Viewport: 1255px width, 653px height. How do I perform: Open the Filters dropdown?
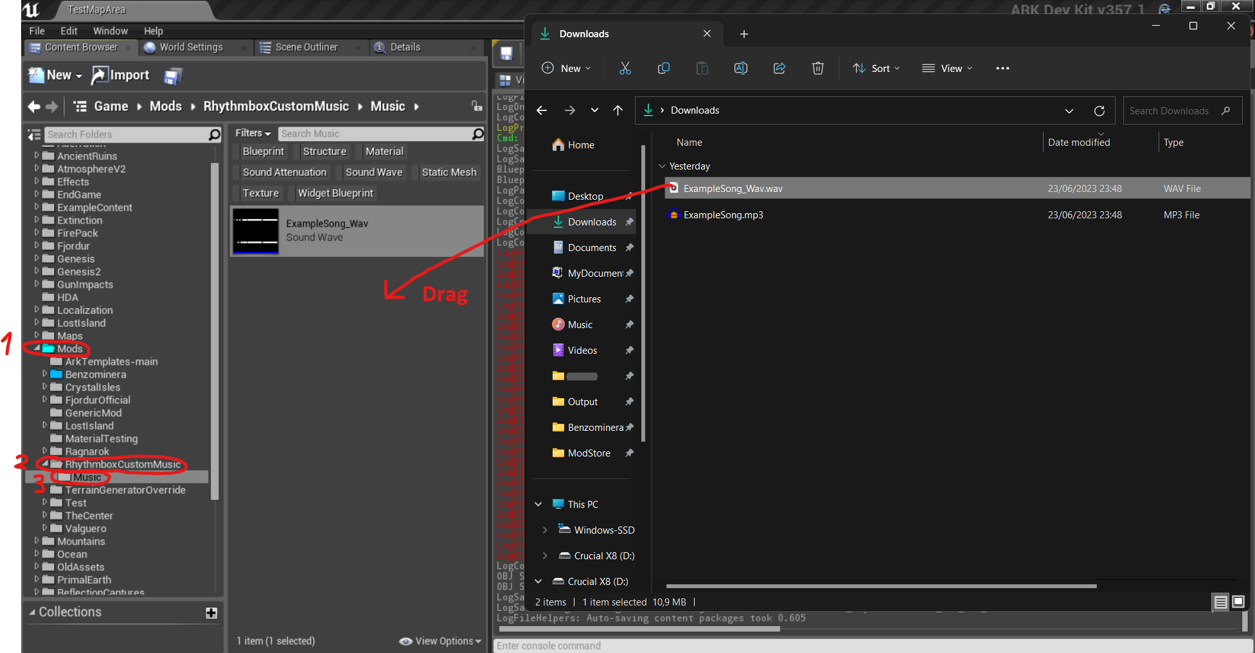click(253, 133)
